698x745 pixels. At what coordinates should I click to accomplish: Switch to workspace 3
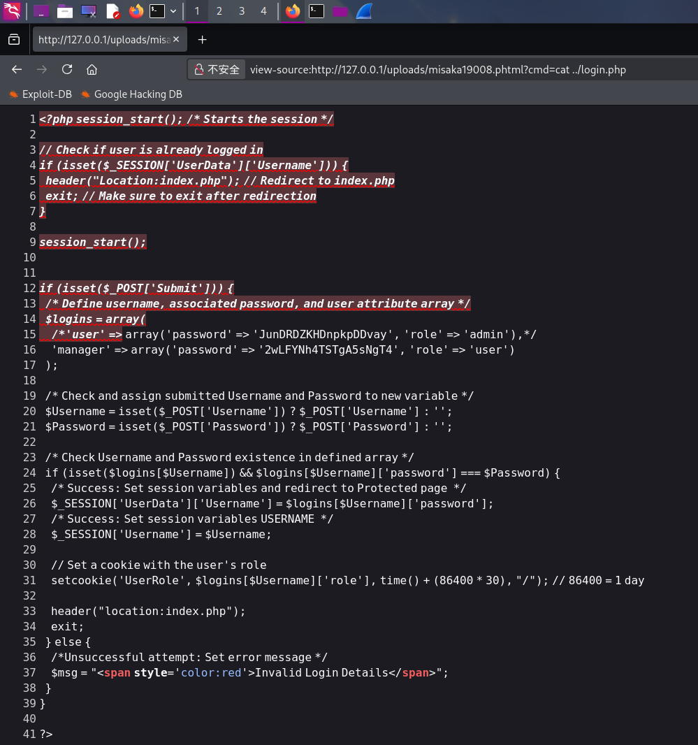point(241,11)
